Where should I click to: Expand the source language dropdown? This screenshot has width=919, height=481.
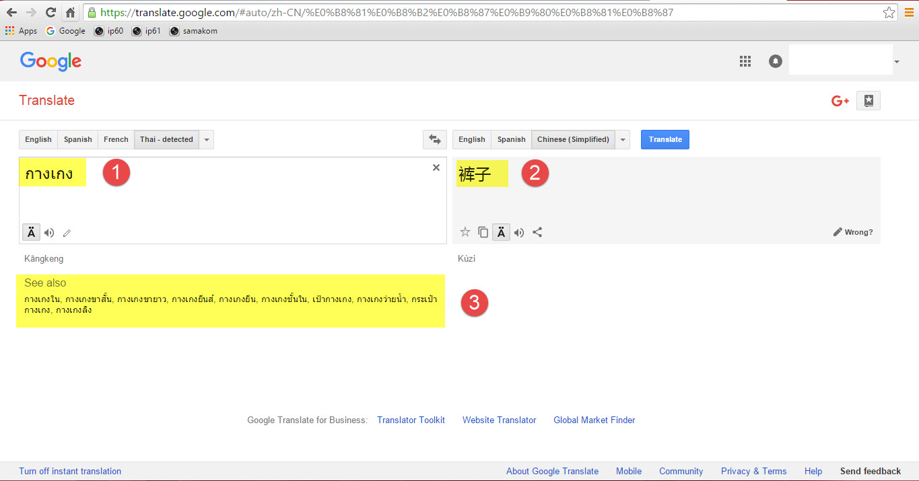pos(207,139)
